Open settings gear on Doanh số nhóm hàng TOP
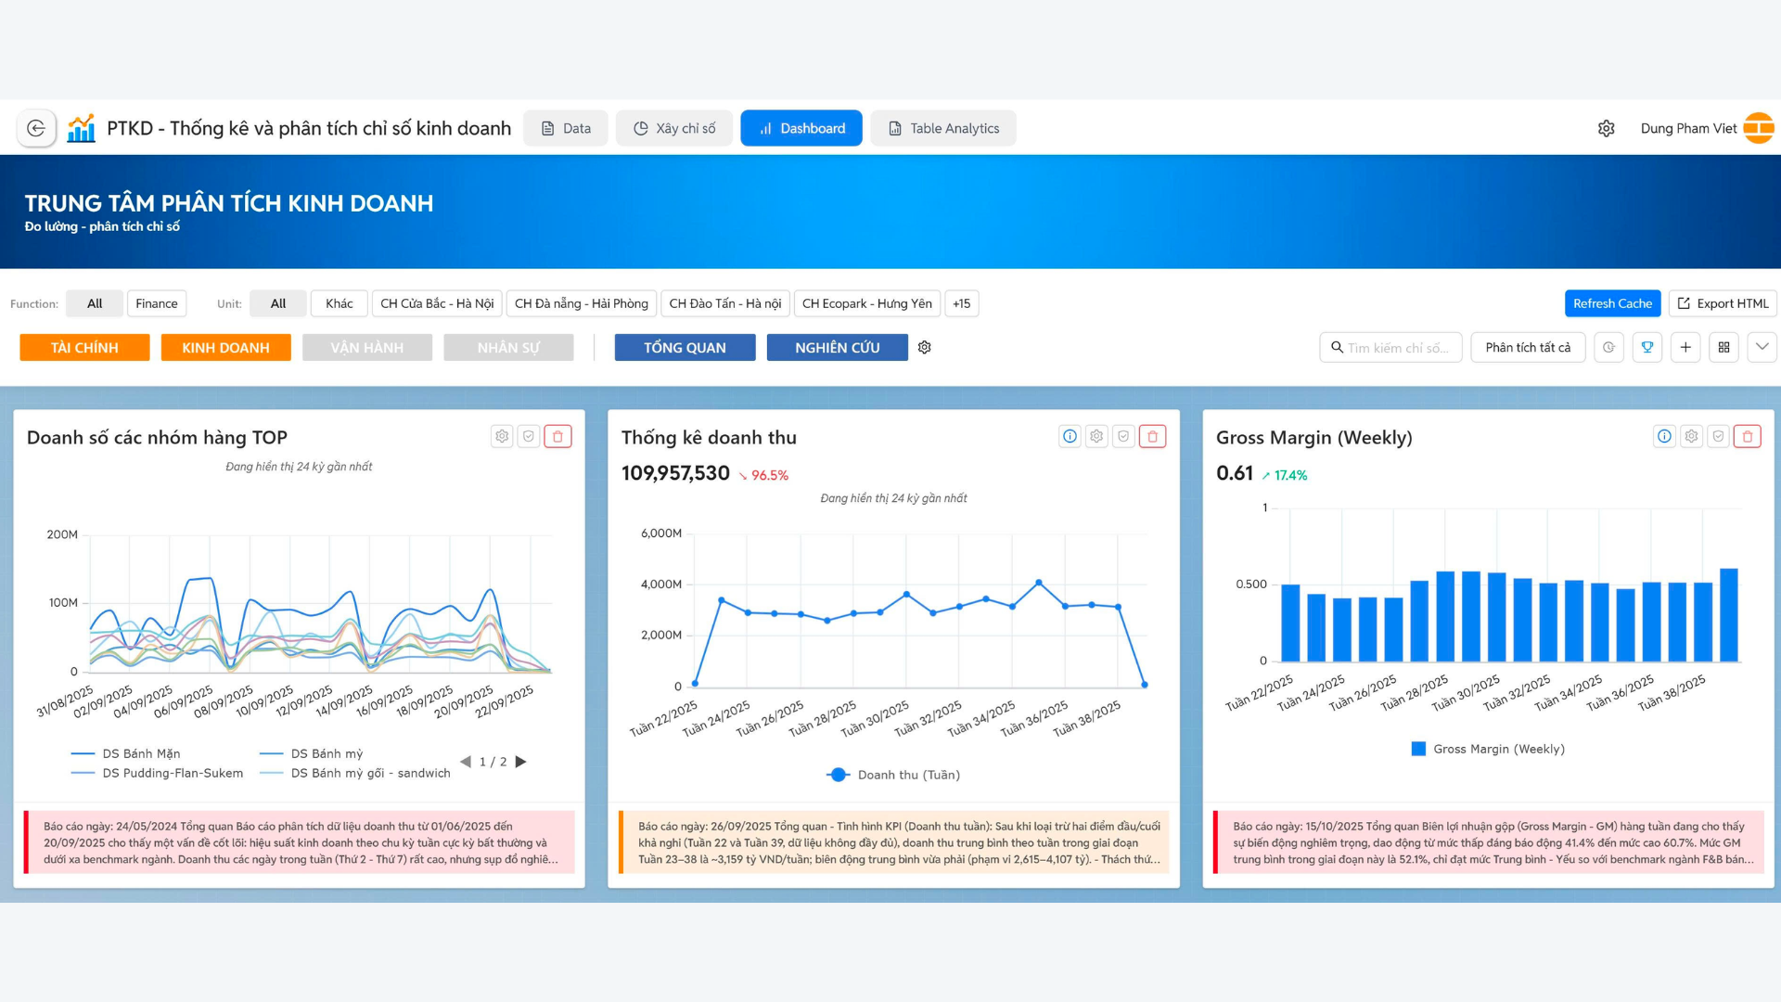Viewport: 1781px width, 1002px height. (502, 436)
